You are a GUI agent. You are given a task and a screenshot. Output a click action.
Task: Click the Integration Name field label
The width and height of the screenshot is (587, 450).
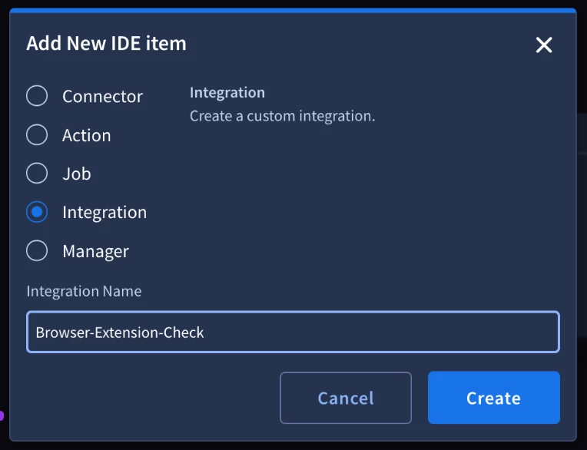point(85,291)
